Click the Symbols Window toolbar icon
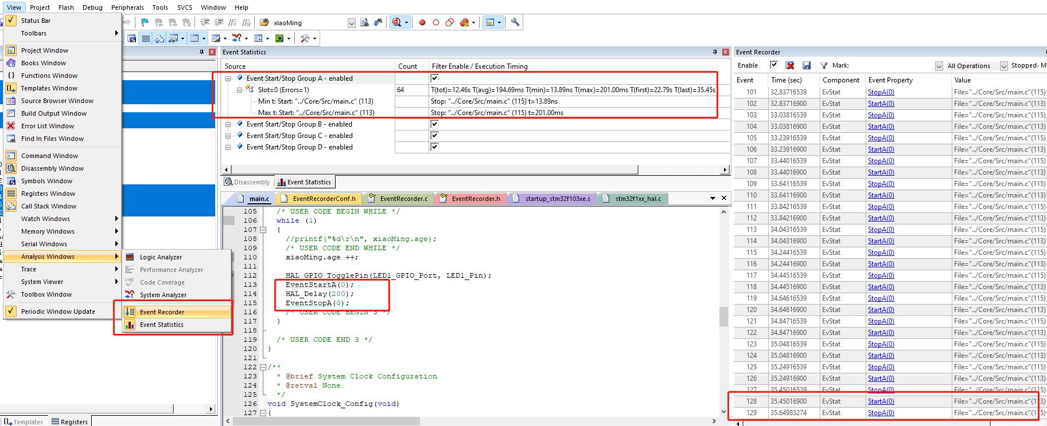1047x426 pixels. pyautogui.click(x=132, y=38)
